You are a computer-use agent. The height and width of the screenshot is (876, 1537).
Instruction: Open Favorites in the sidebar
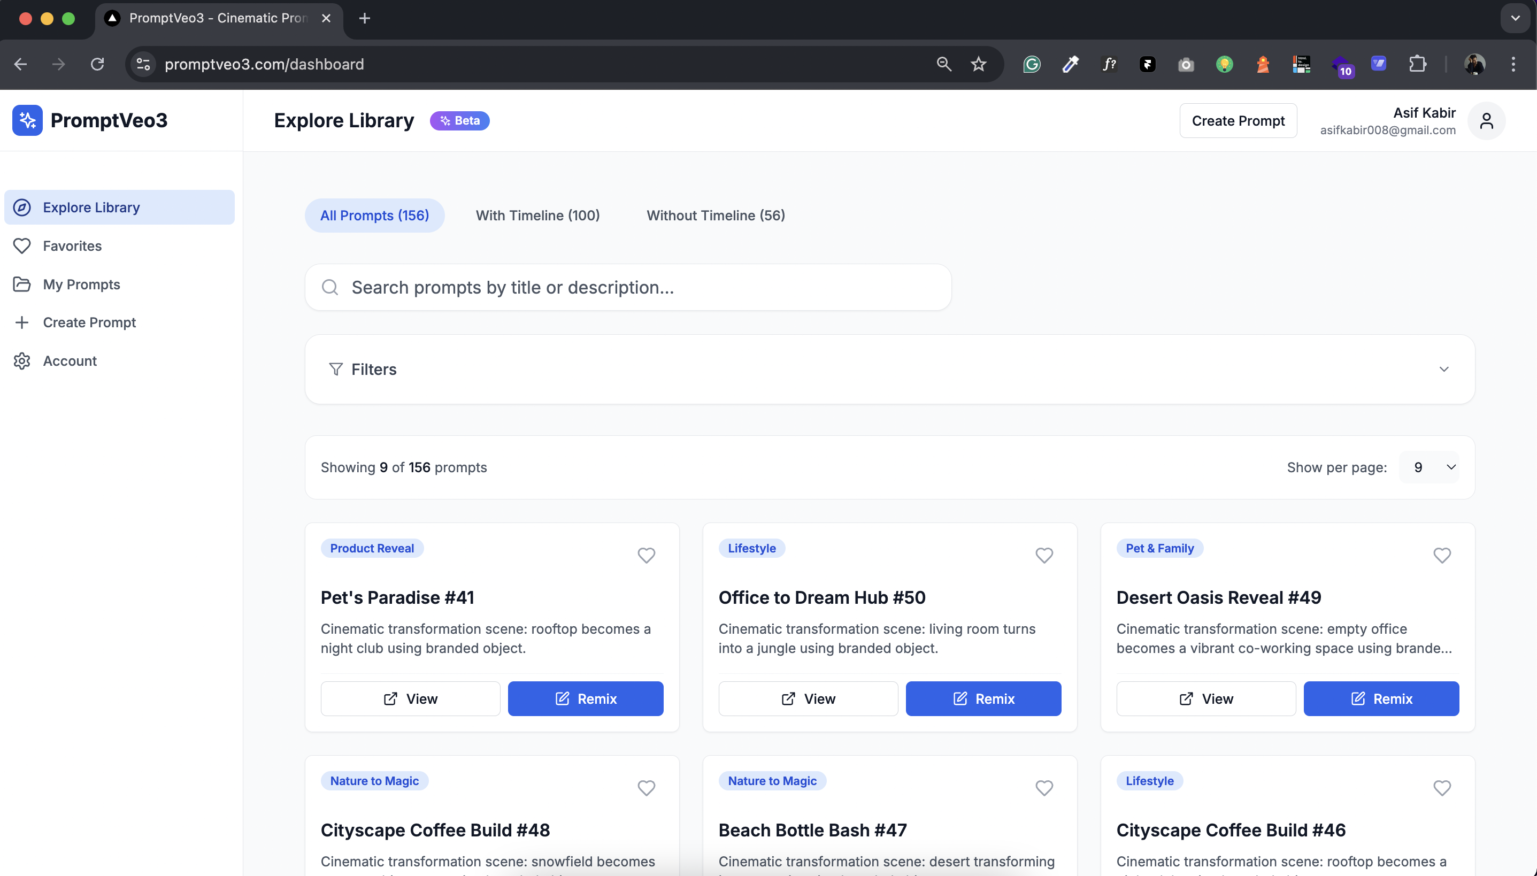pyautogui.click(x=119, y=246)
